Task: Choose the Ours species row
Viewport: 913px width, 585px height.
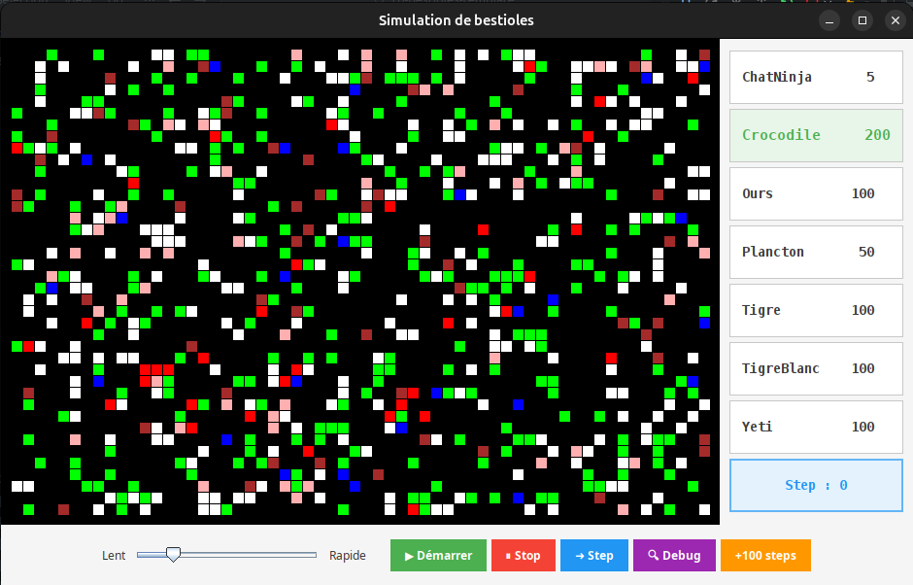Action: tap(816, 194)
